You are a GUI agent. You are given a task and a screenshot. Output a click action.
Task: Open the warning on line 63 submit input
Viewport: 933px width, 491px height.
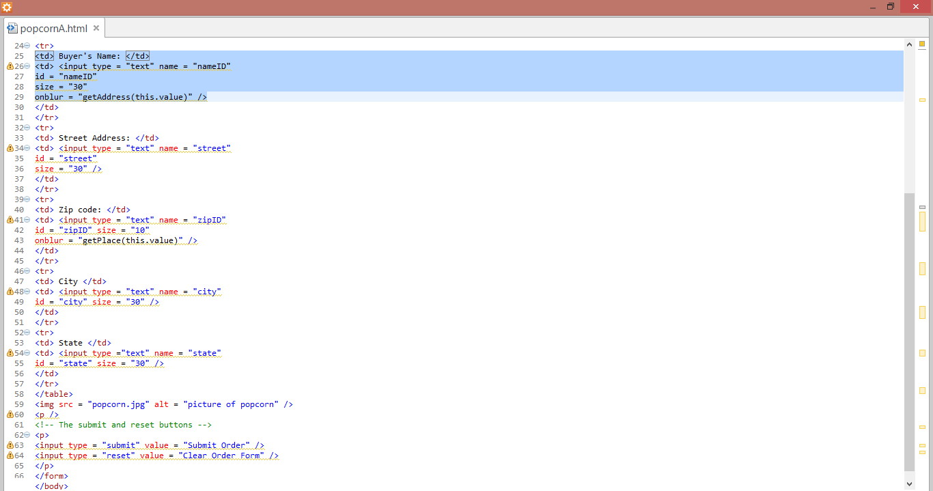pos(10,445)
